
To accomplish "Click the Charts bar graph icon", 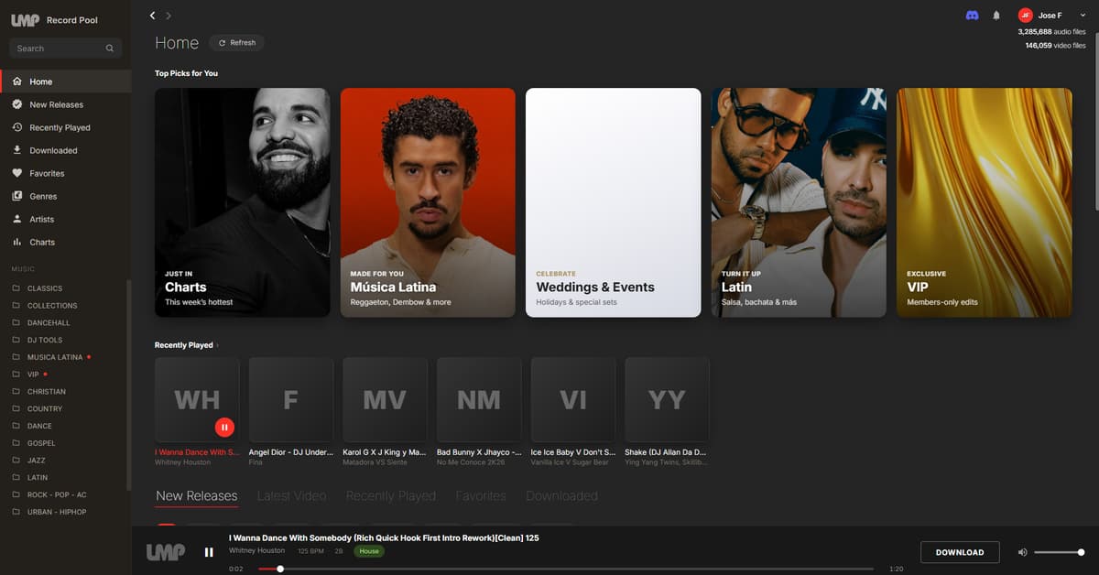I will point(17,242).
